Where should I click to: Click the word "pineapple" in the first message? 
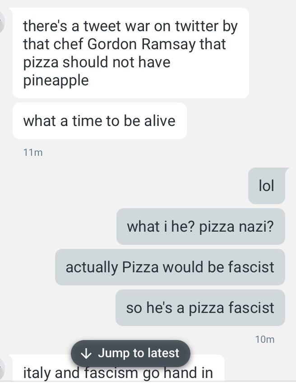(56, 80)
